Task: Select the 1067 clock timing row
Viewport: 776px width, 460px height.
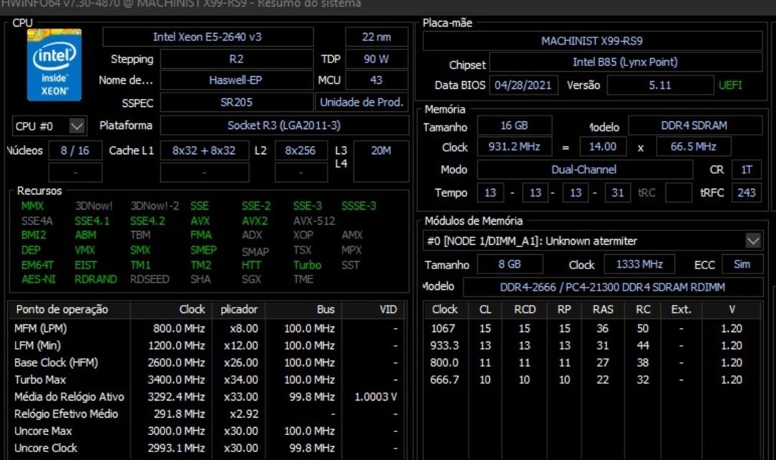Action: (593, 329)
